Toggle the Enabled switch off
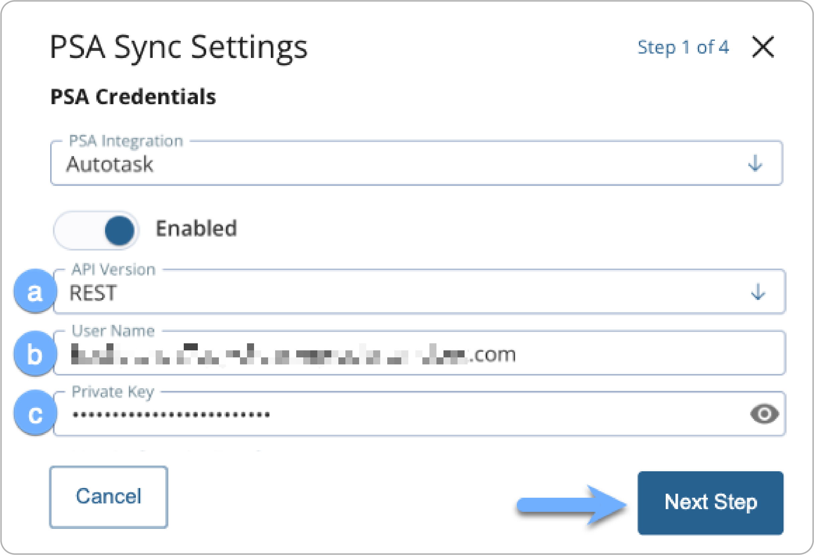The image size is (814, 555). pos(96,230)
